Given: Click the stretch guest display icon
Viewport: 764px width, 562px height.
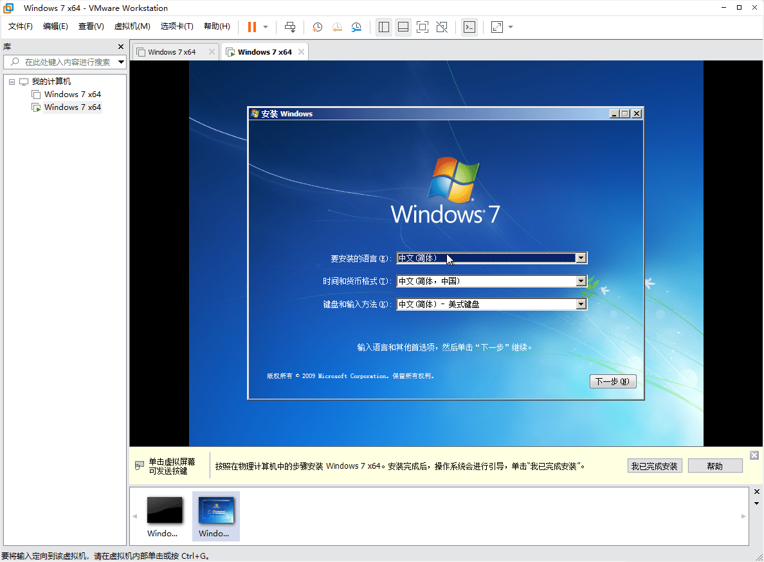Looking at the screenshot, I should 497,27.
